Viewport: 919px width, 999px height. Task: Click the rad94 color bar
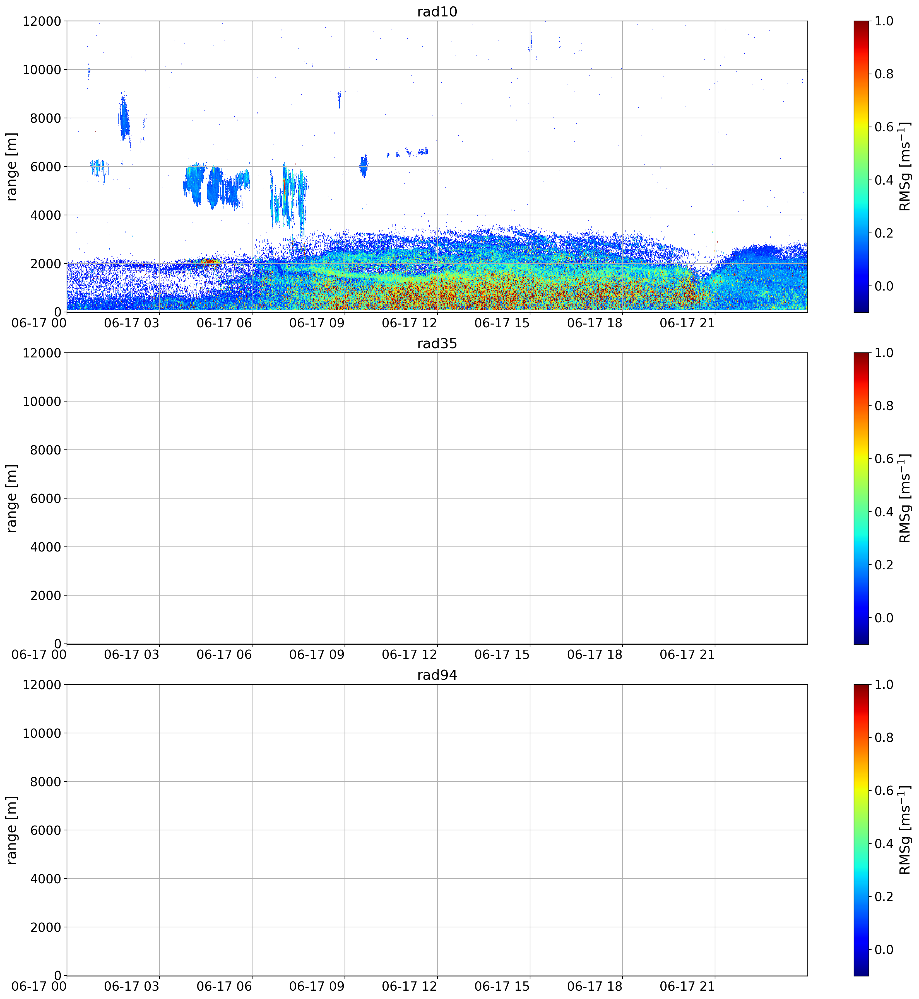tap(861, 830)
